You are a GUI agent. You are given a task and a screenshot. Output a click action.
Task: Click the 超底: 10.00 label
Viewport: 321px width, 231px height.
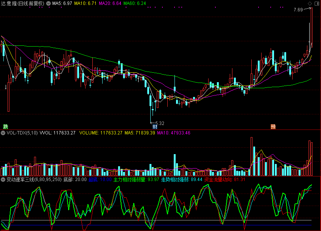pos(100,179)
